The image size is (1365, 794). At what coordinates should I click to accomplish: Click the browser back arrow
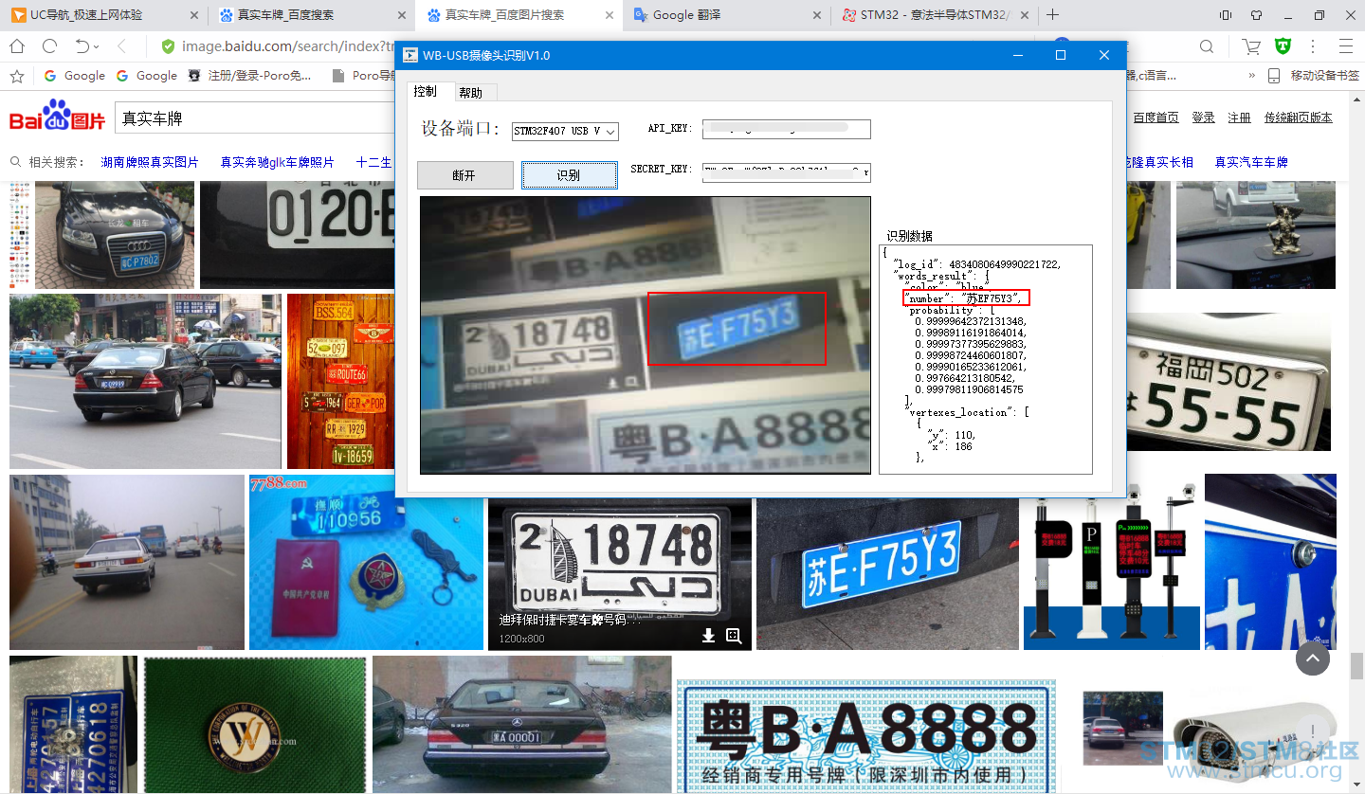click(x=122, y=46)
